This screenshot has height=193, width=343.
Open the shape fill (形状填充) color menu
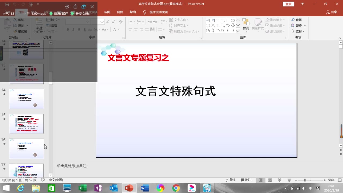pyautogui.click(x=276, y=20)
